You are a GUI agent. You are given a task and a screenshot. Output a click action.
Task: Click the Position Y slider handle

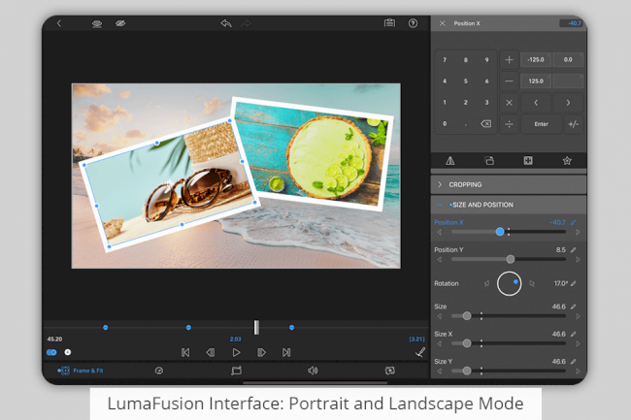tap(511, 259)
